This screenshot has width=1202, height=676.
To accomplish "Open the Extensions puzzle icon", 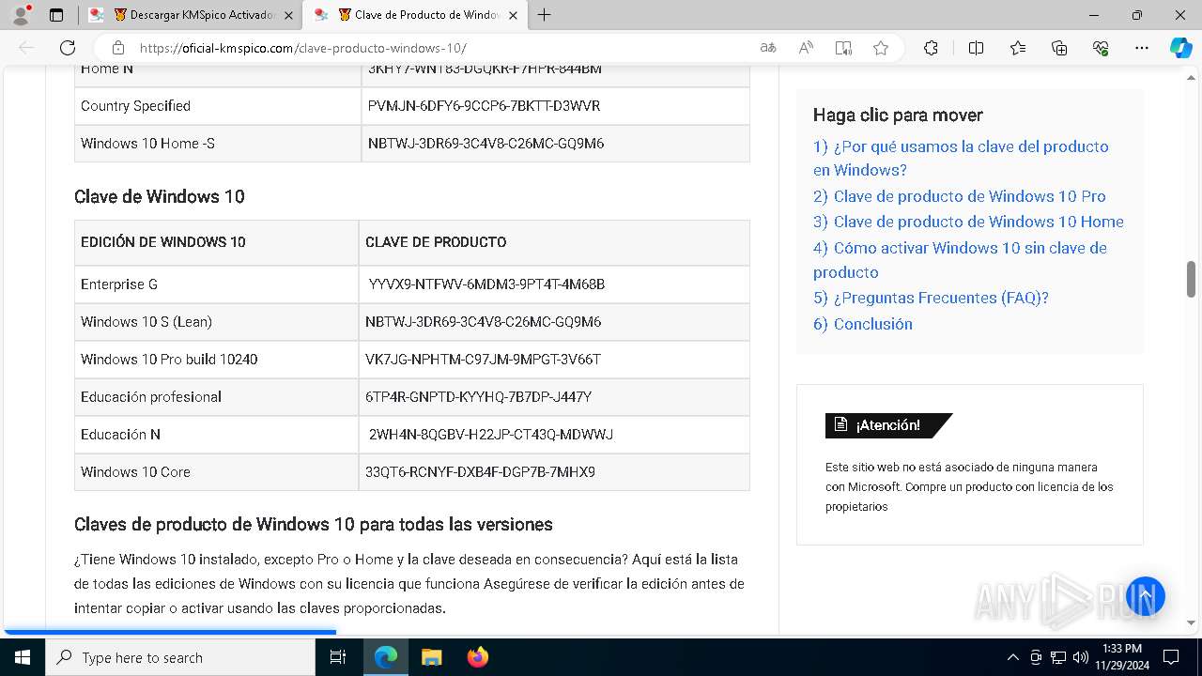I will point(931,48).
